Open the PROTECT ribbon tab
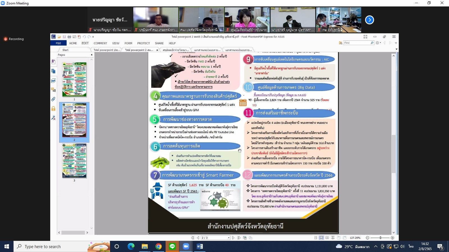Screen dimensions: 449x252 tap(143, 43)
